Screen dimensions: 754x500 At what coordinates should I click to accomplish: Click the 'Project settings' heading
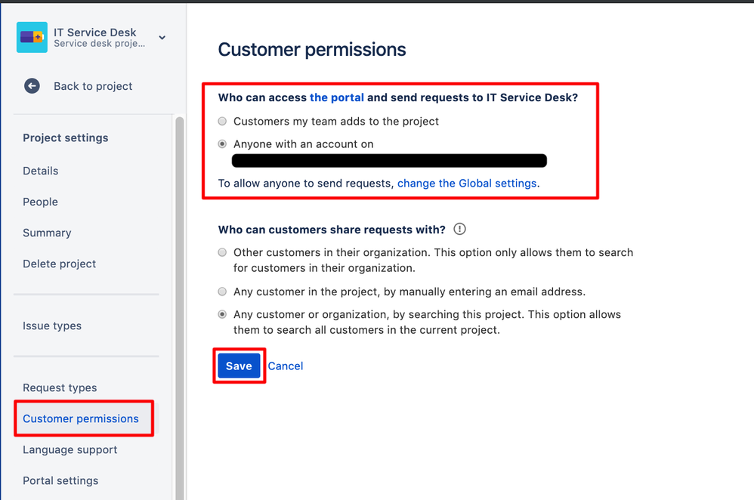point(66,138)
